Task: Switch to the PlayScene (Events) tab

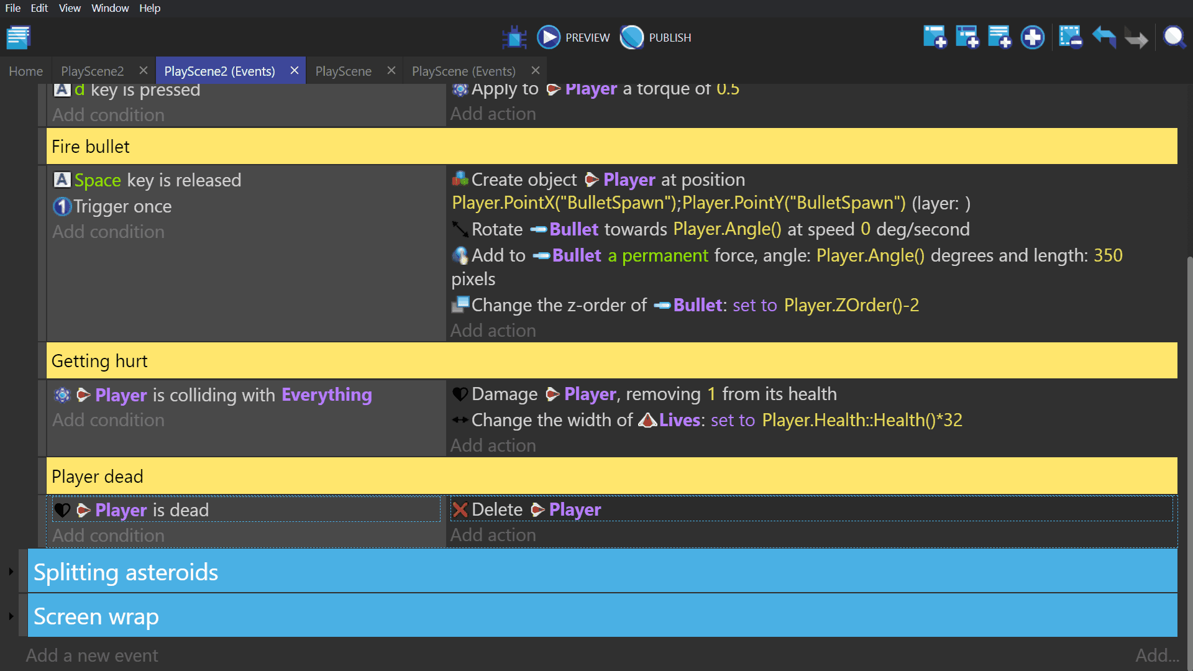Action: click(464, 71)
